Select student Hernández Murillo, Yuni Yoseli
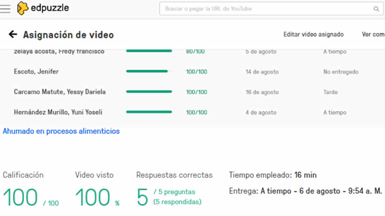The image size is (385, 216). pos(58,112)
